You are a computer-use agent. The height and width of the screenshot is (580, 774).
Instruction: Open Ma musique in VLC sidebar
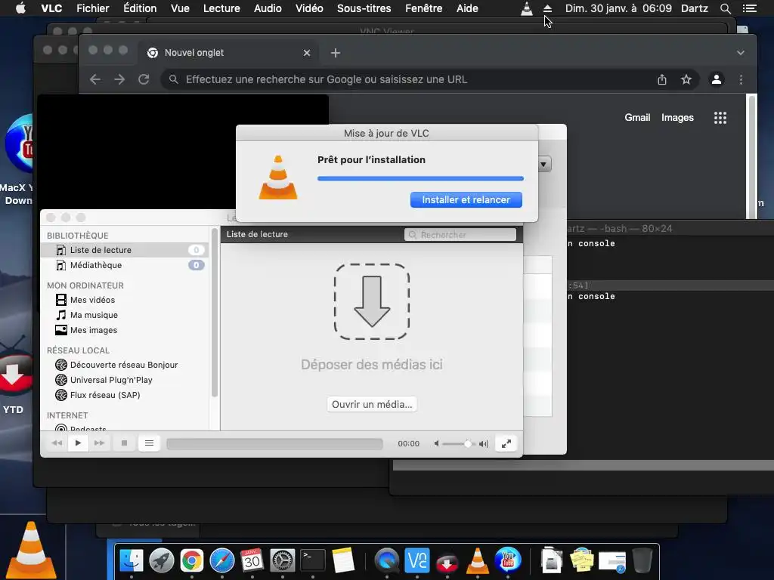pyautogui.click(x=94, y=315)
